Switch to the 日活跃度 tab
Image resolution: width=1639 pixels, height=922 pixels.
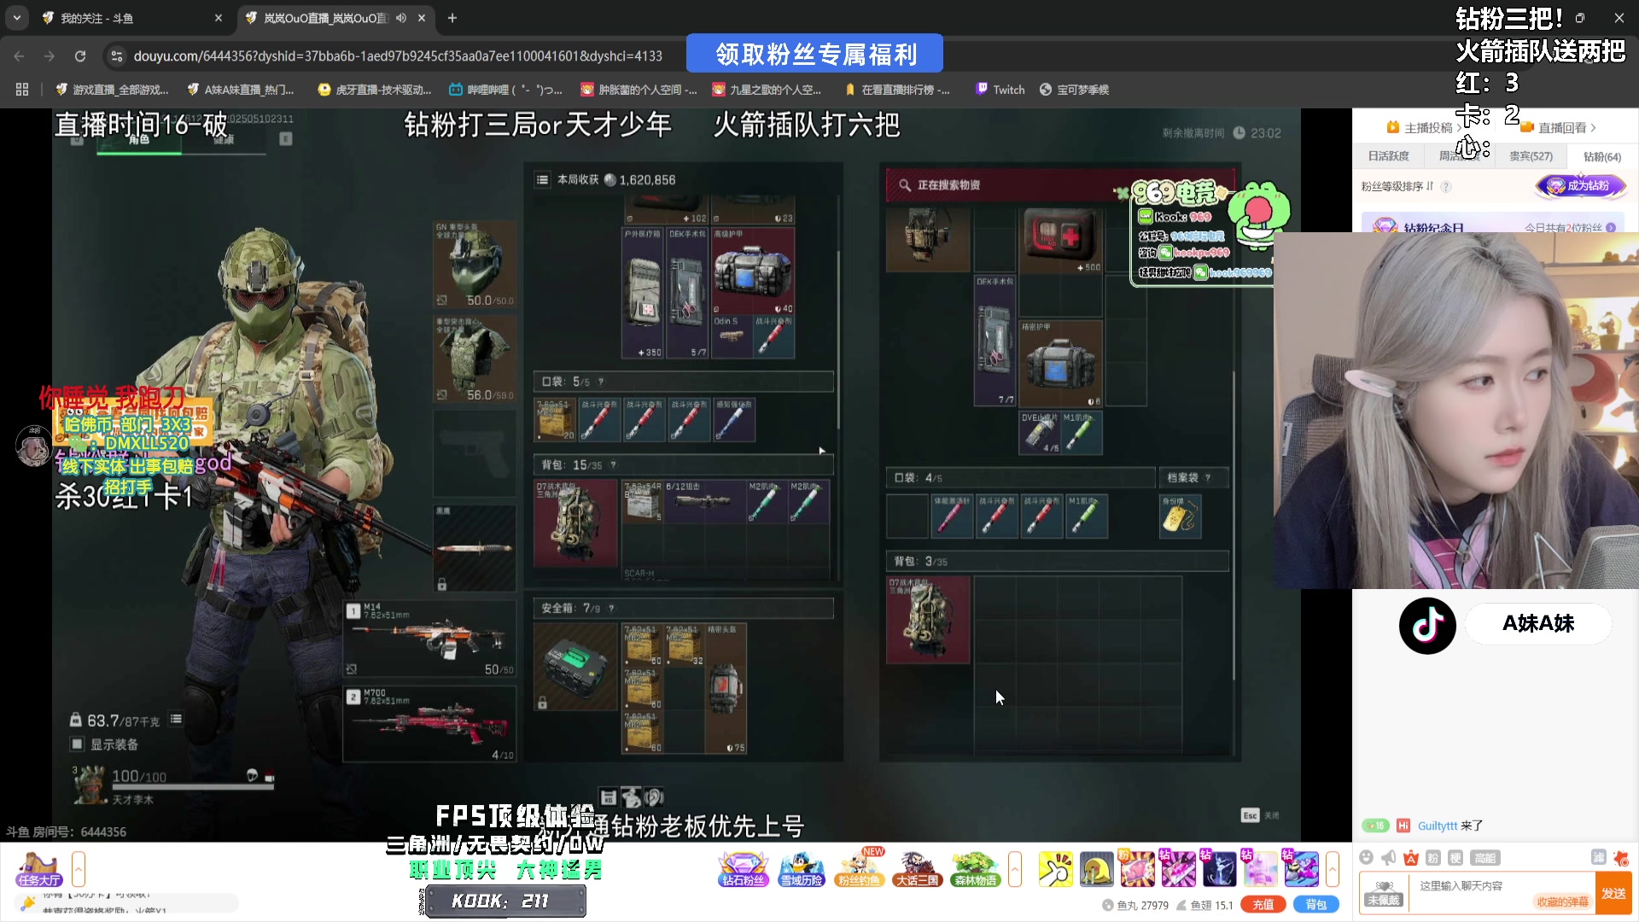click(1388, 156)
